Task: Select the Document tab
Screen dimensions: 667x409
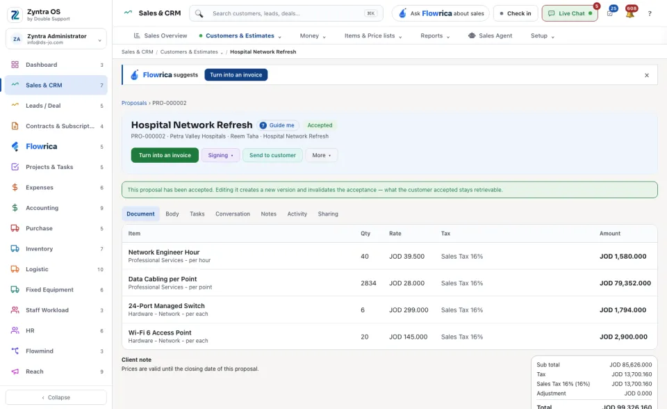Action: point(140,214)
